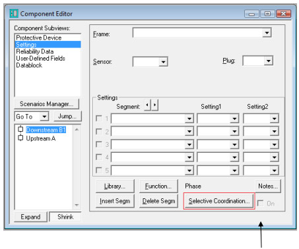The image size is (299, 249).
Task: Open the row 1 segment dropdown
Action: (189, 119)
